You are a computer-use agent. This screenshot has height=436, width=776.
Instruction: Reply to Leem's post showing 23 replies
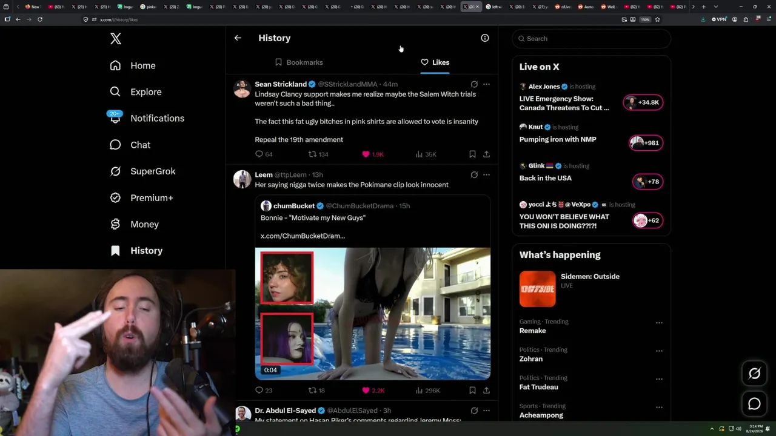[264, 391]
